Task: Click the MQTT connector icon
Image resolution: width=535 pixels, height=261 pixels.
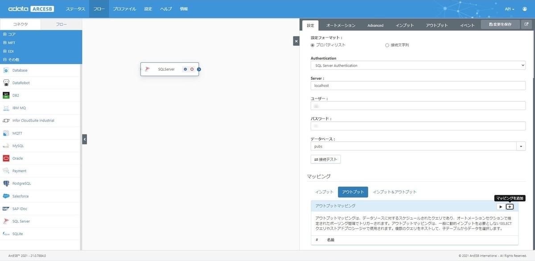Action: coord(6,133)
